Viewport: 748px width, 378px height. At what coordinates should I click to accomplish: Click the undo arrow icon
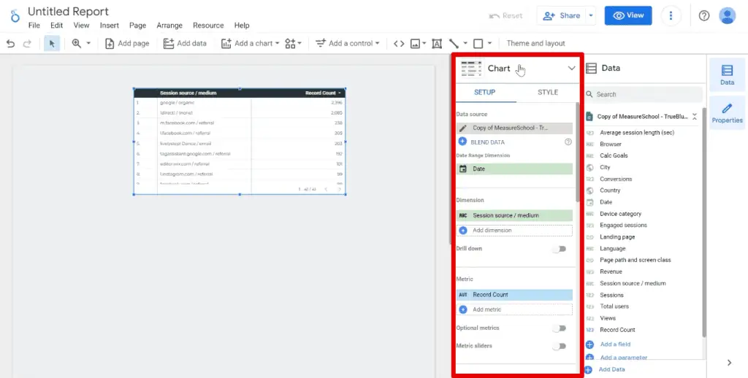(10, 44)
